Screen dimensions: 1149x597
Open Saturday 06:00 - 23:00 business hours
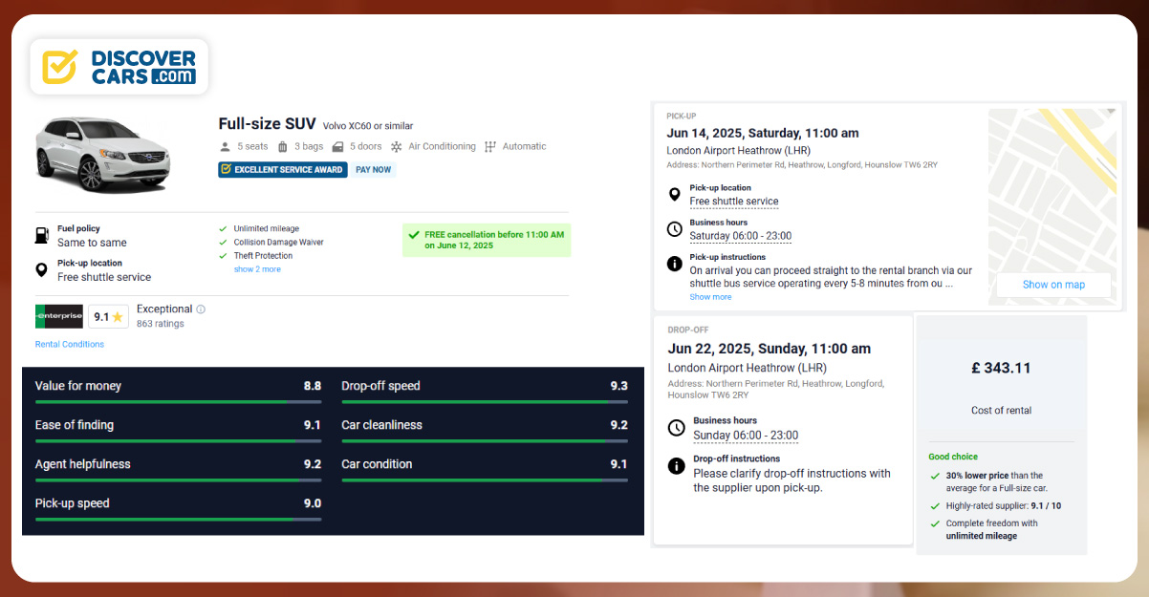[x=740, y=236]
